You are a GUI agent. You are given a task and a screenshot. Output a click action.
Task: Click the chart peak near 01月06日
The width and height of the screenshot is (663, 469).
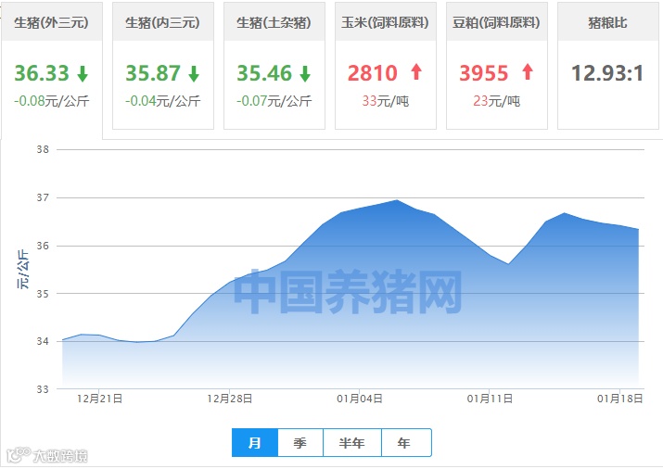397,200
